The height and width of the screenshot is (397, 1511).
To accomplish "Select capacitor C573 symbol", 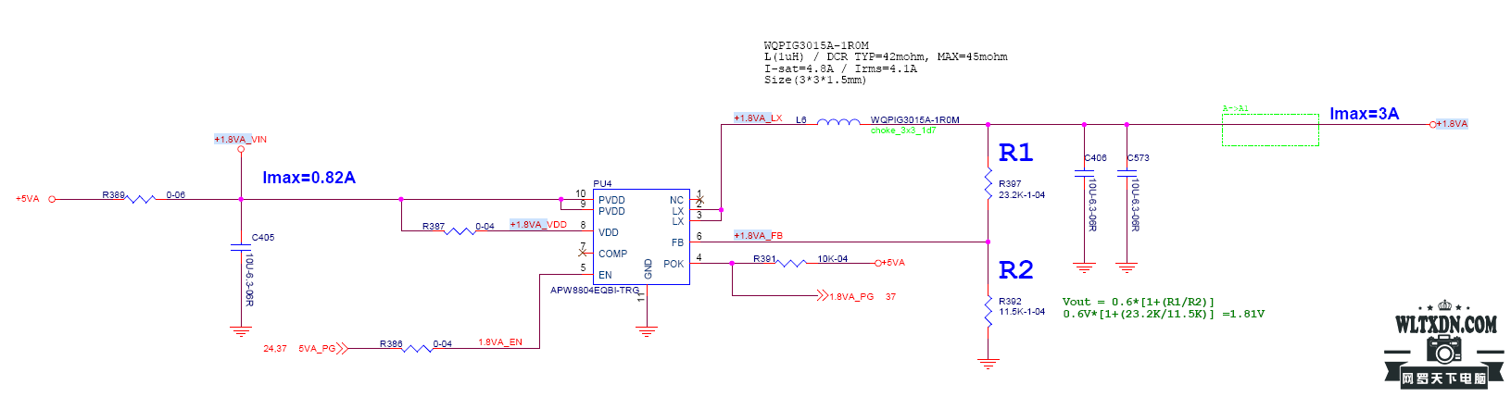I will point(1127,173).
